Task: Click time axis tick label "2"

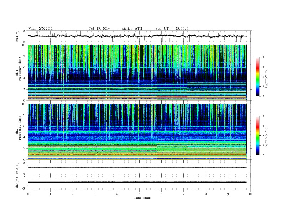Action: (x=73, y=194)
